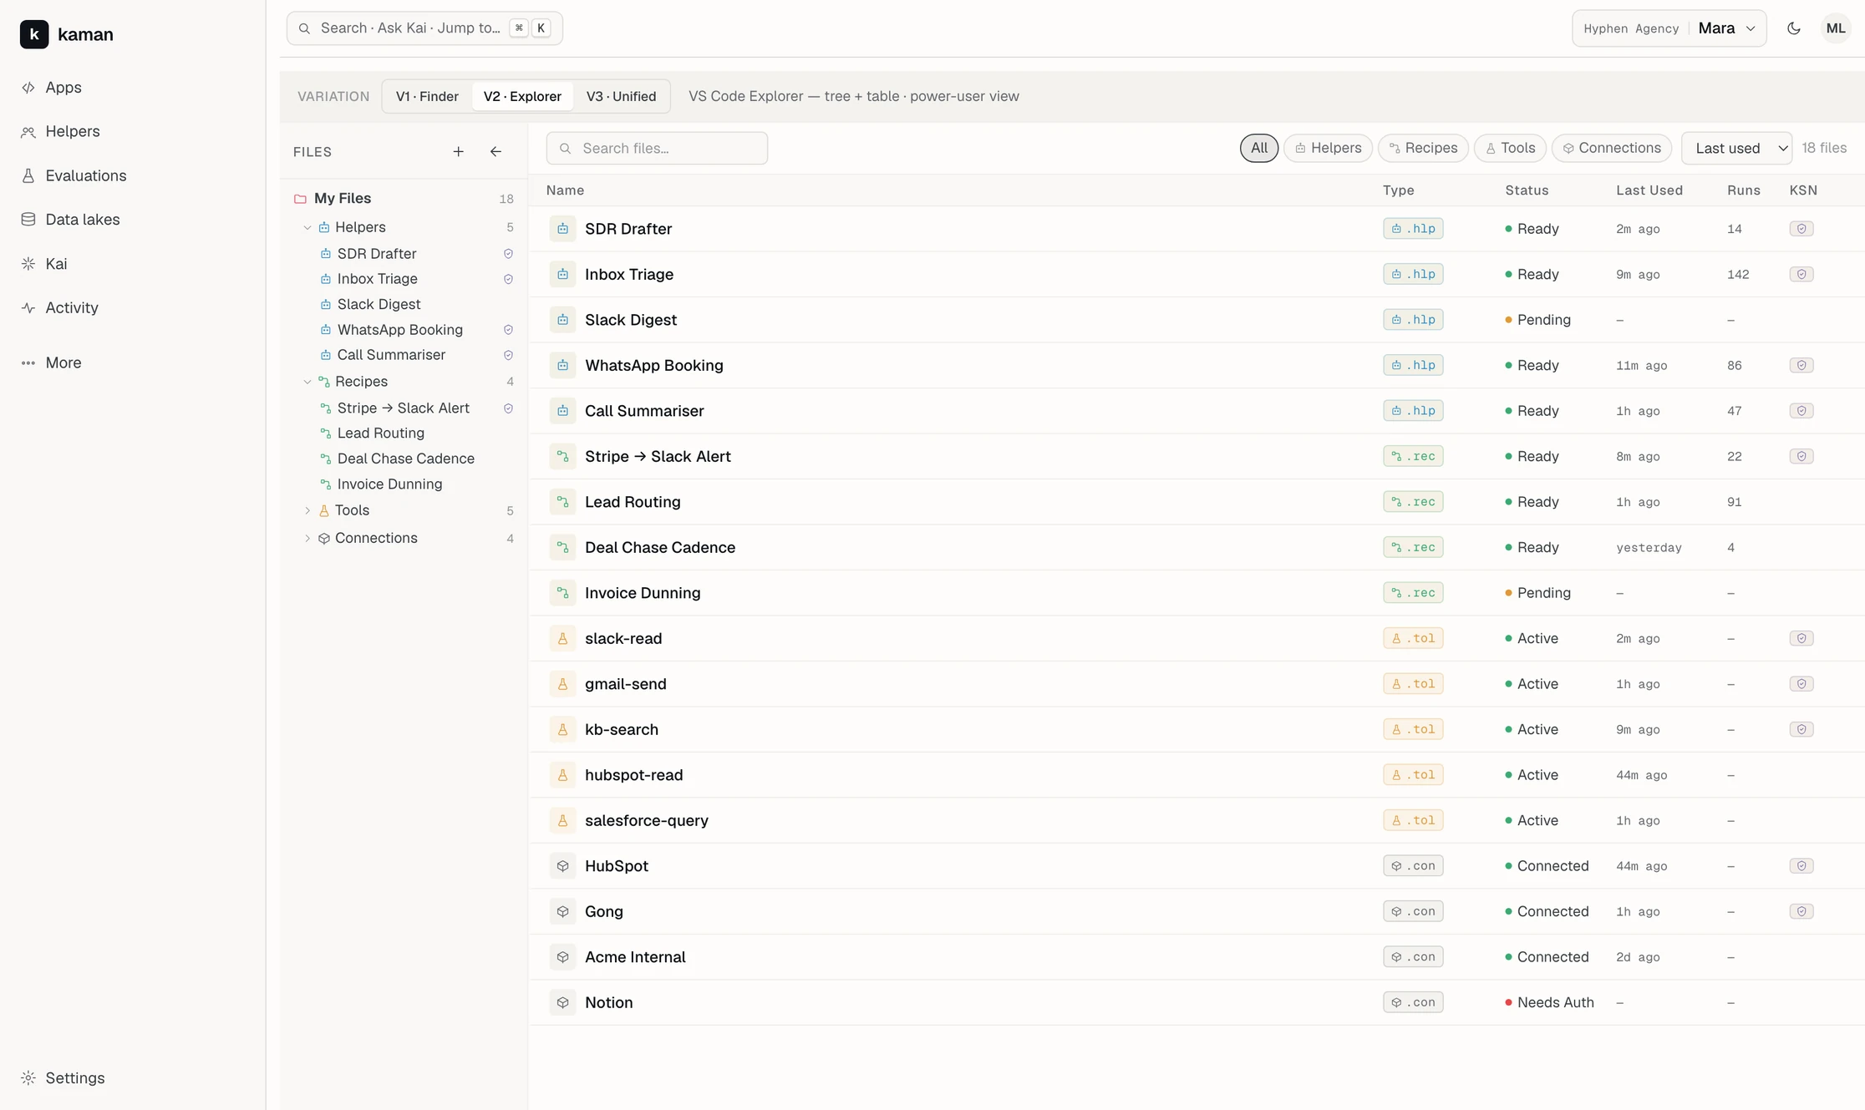The height and width of the screenshot is (1110, 1865).
Task: Collapse the Helpers tree folder
Action: tap(307, 227)
